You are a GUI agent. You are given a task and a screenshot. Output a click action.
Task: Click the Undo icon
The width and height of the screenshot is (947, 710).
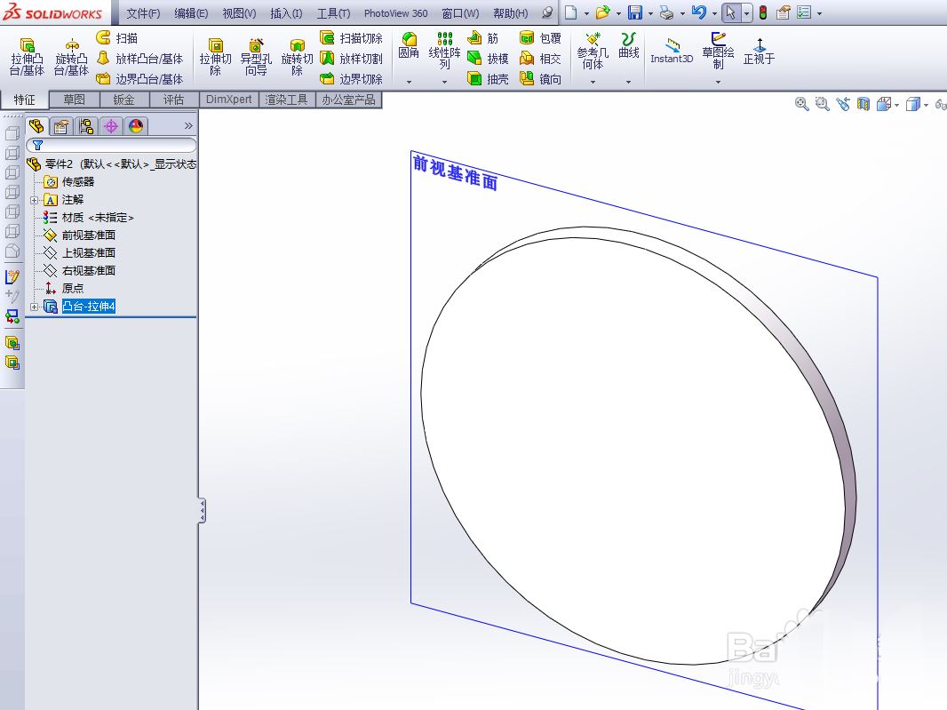(699, 12)
